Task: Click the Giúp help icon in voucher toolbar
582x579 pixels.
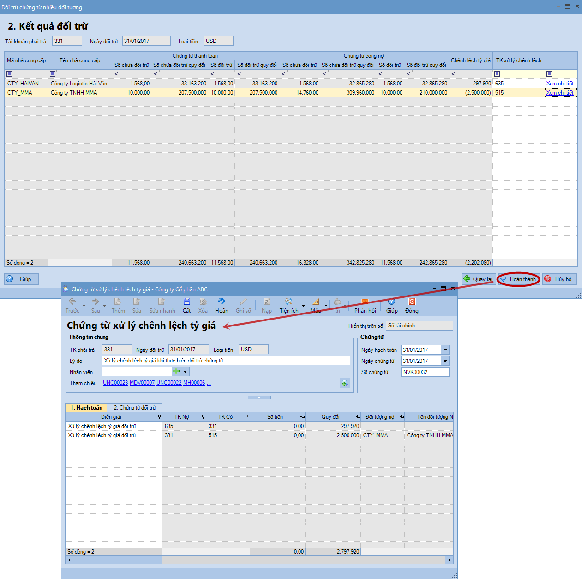Action: (x=392, y=302)
